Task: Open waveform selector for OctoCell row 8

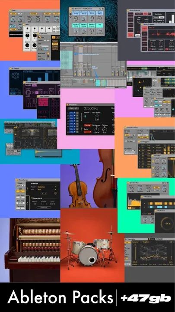Action: point(72,132)
